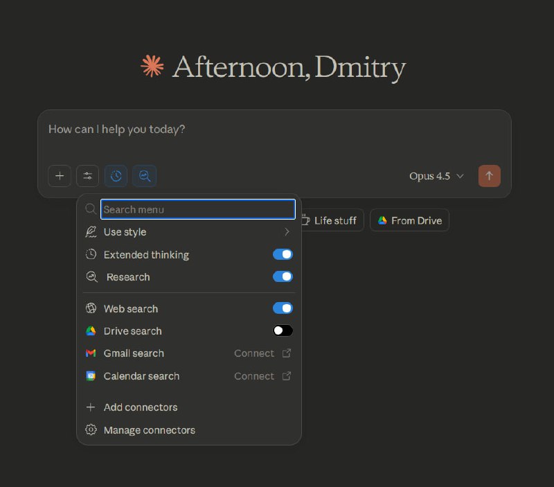Open Manage connectors from the menu
Screen dimensions: 554x487
150,430
